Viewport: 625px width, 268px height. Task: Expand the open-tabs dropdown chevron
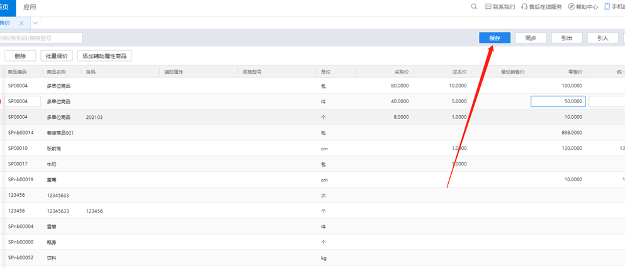pos(36,23)
